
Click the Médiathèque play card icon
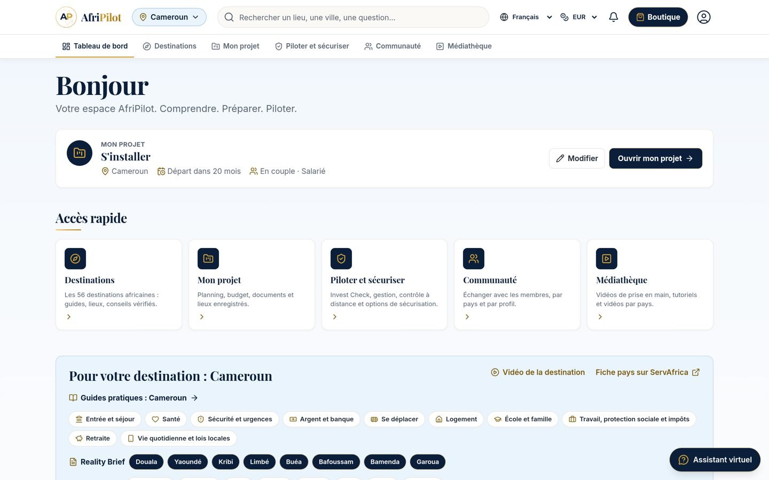607,259
